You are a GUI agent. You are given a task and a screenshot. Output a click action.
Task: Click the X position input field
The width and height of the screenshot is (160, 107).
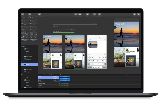25,20
